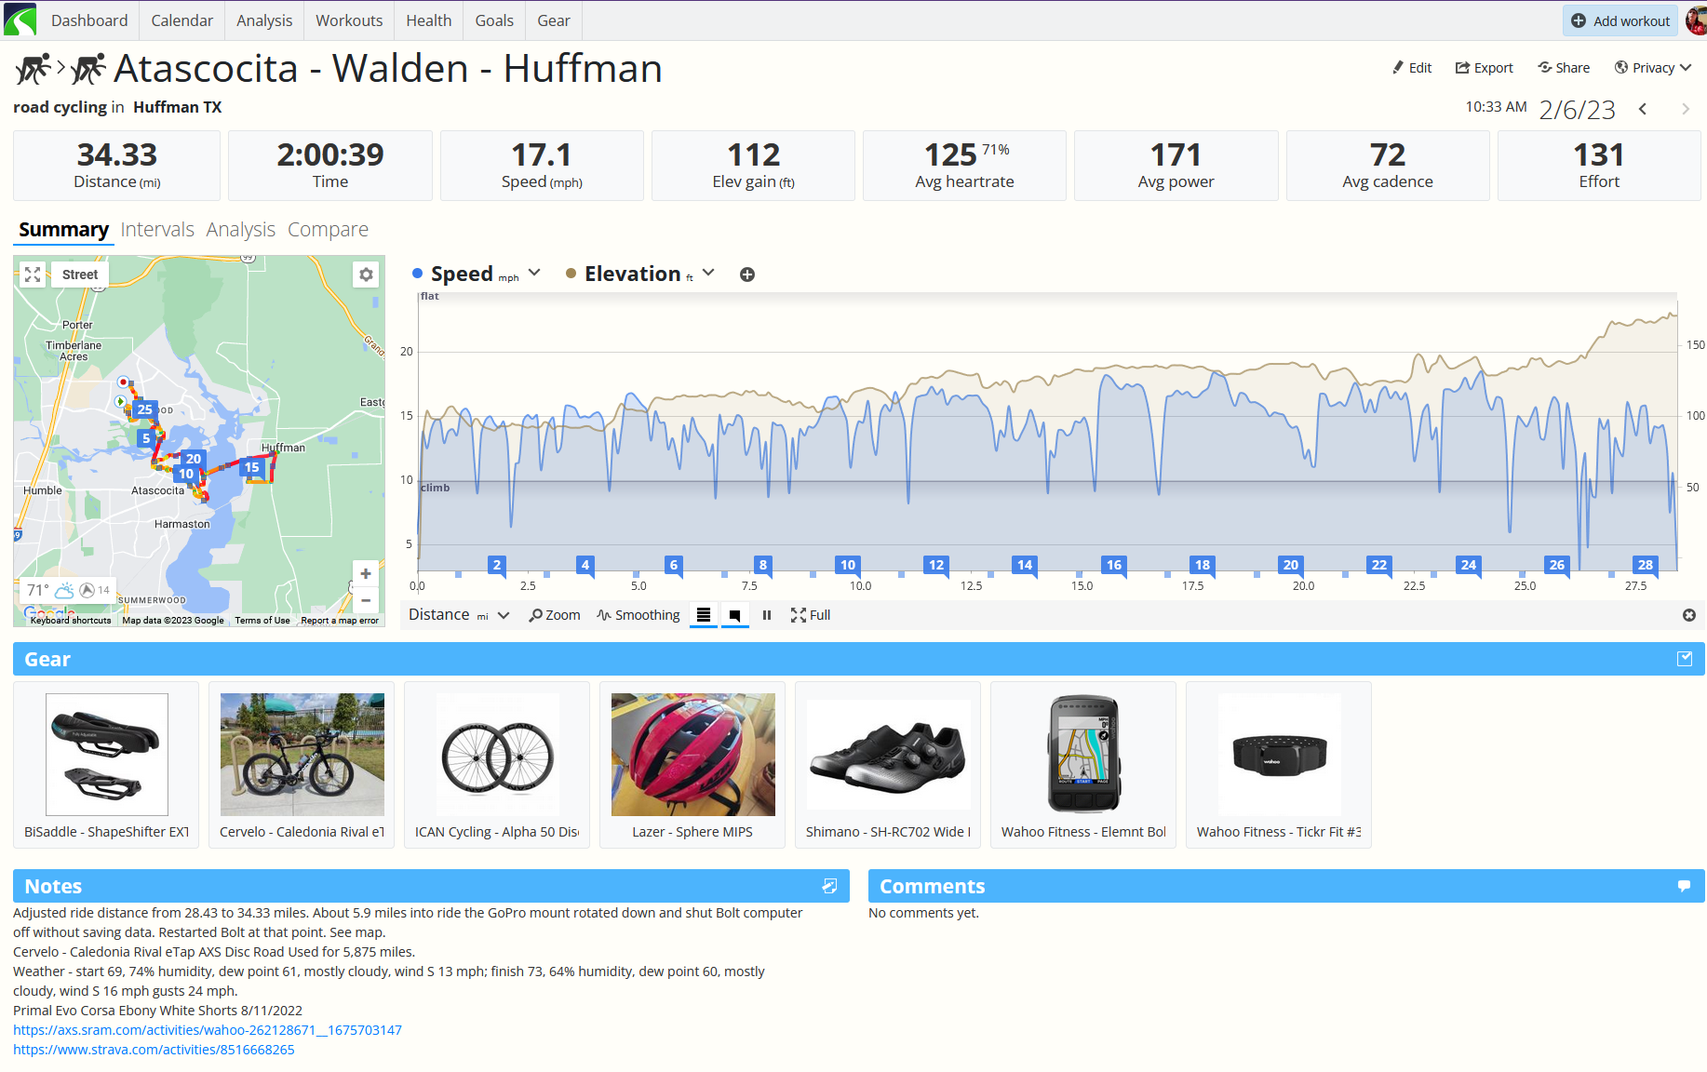The image size is (1707, 1072).
Task: Click the Add workout button
Action: point(1620,20)
